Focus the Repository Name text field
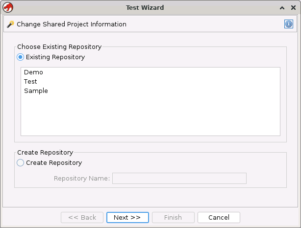 [x=179, y=178]
